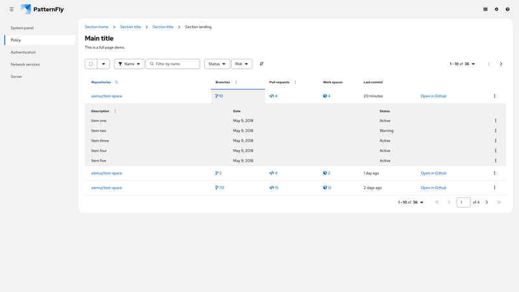
Task: Open the Status filter dropdown
Action: (x=217, y=64)
